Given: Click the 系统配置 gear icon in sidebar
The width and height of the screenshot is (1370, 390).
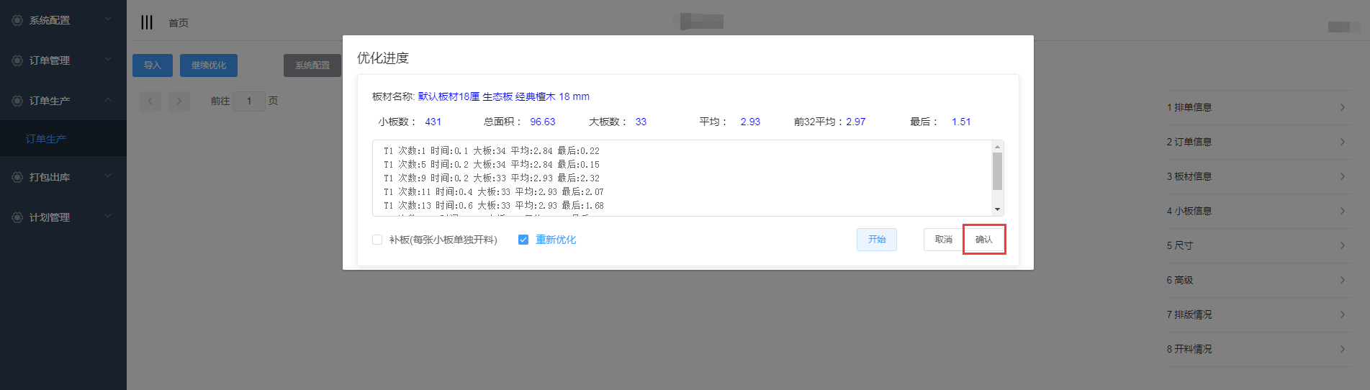Looking at the screenshot, I should tap(17, 20).
